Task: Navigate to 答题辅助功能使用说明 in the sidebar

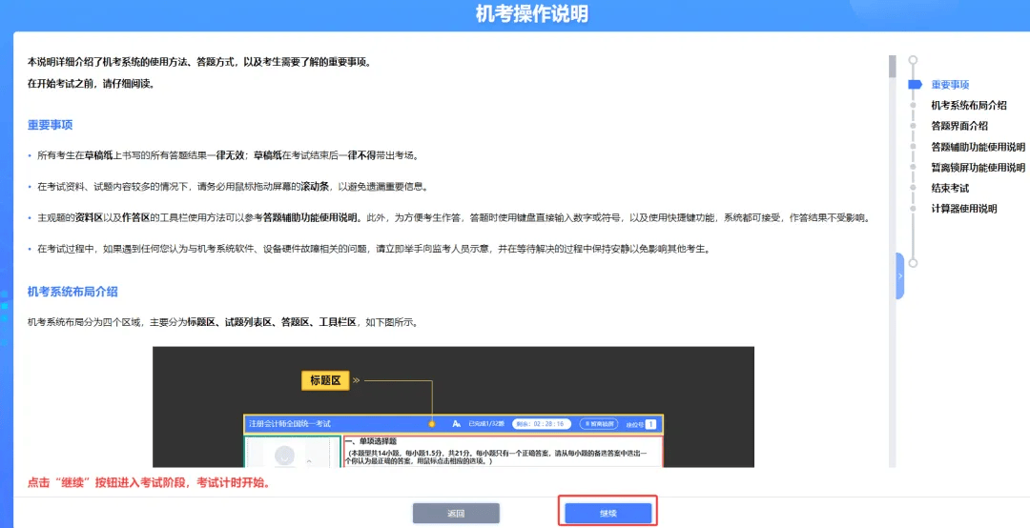Action: [x=978, y=147]
